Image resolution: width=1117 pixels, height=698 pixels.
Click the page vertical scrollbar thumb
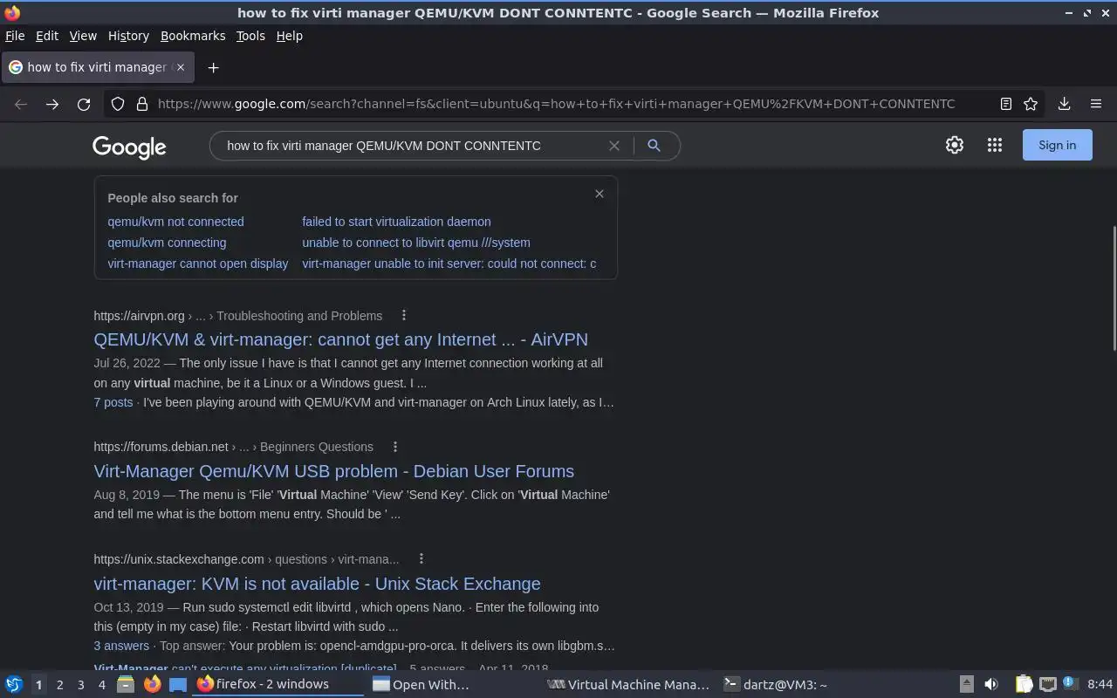coord(1113,288)
